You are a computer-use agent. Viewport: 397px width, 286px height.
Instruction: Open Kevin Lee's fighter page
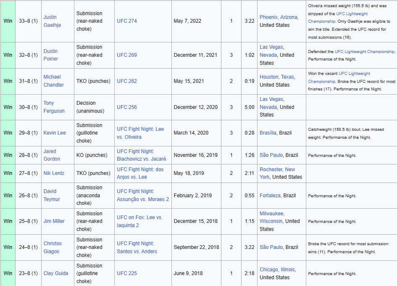pyautogui.click(x=55, y=133)
